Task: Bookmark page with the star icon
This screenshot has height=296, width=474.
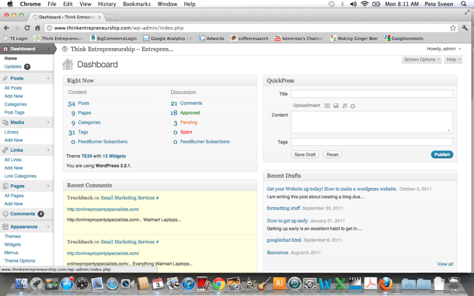Action: coord(453,28)
